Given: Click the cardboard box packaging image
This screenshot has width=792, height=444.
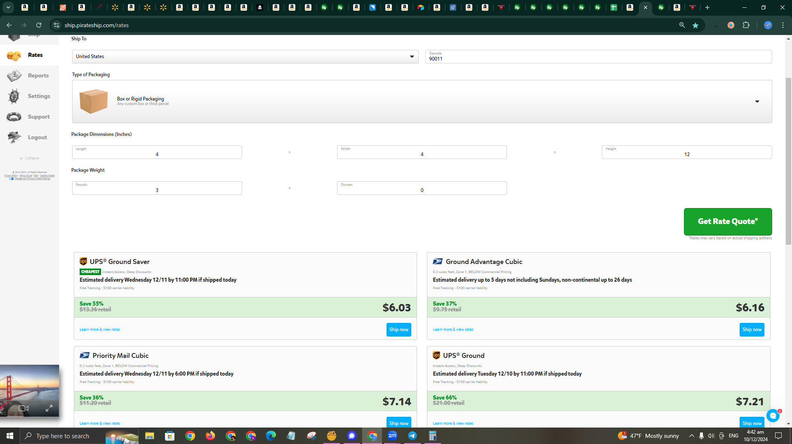Looking at the screenshot, I should [94, 101].
